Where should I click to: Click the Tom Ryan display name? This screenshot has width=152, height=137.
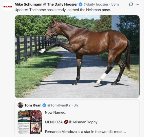[33, 105]
